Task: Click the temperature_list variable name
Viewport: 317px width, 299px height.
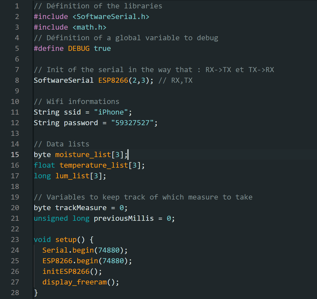Action: click(x=94, y=165)
